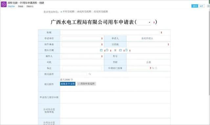Click the 广西水电工程局有限公司用车申请表 heading
This screenshot has height=125, width=210.
pyautogui.click(x=92, y=22)
